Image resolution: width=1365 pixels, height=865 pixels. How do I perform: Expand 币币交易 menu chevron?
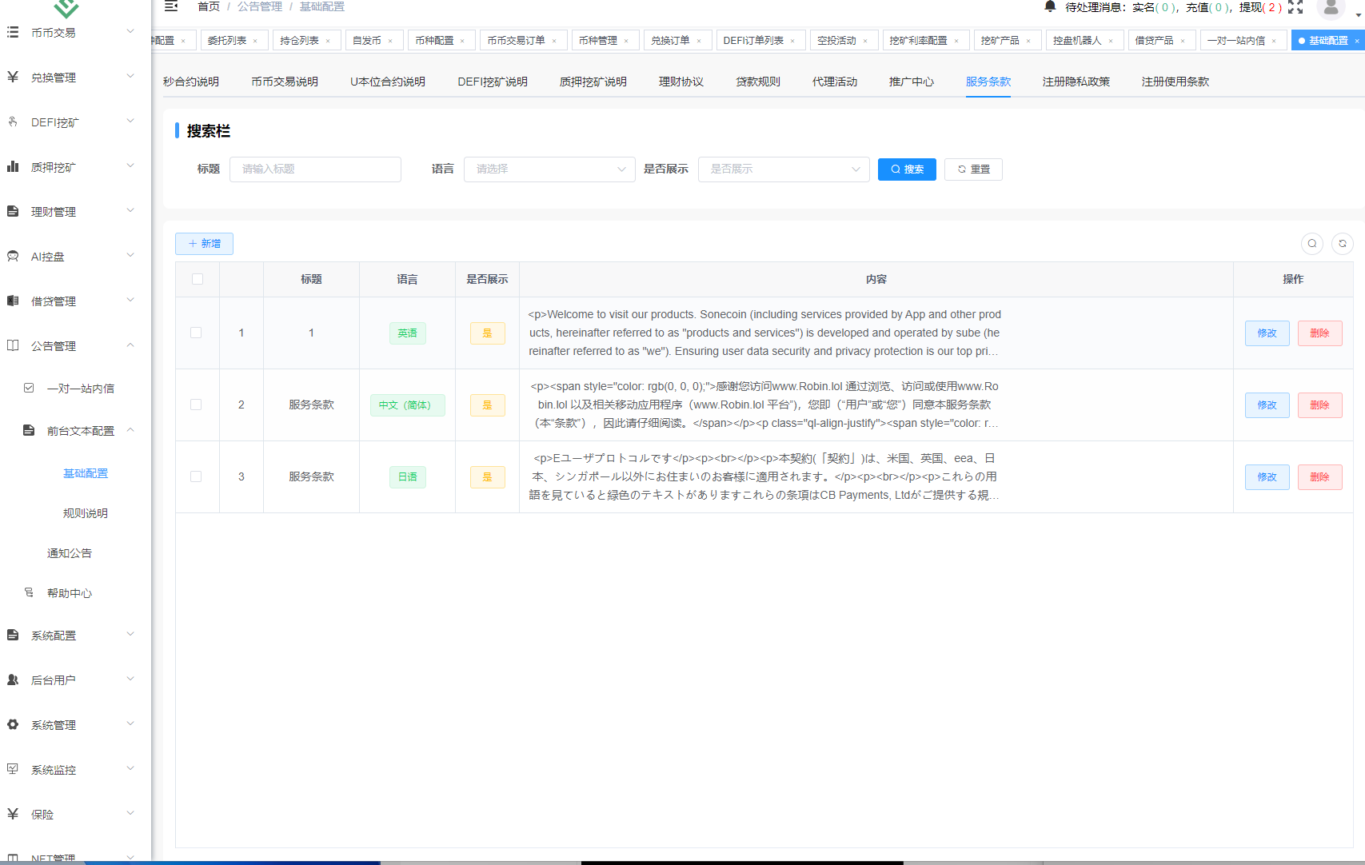tap(130, 31)
